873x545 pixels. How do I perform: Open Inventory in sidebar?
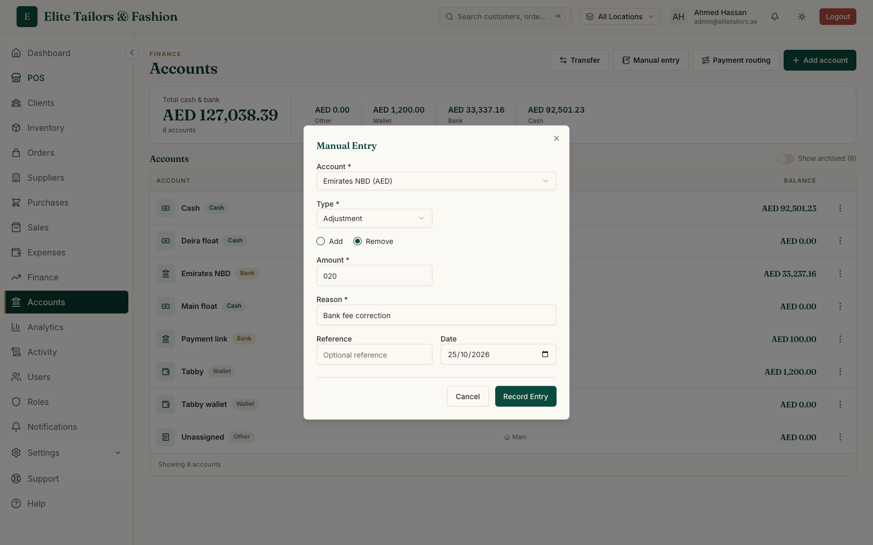point(67,128)
